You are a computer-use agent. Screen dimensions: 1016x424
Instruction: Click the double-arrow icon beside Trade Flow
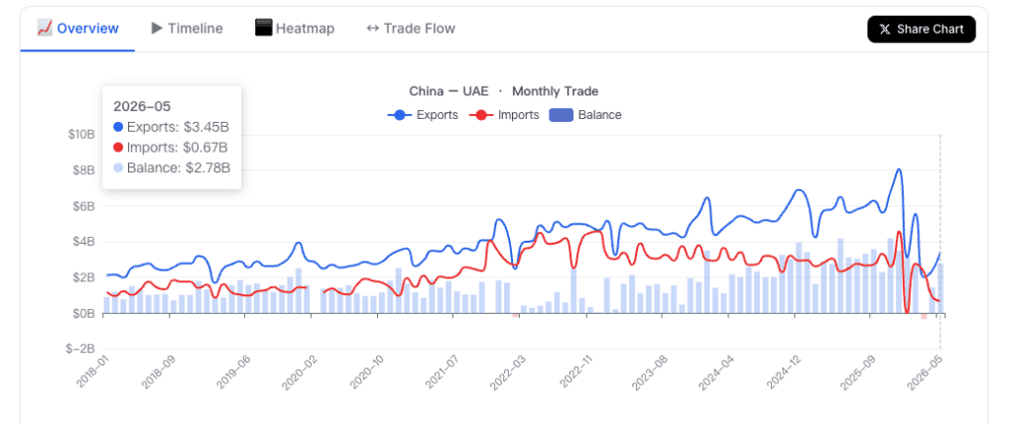coord(373,29)
